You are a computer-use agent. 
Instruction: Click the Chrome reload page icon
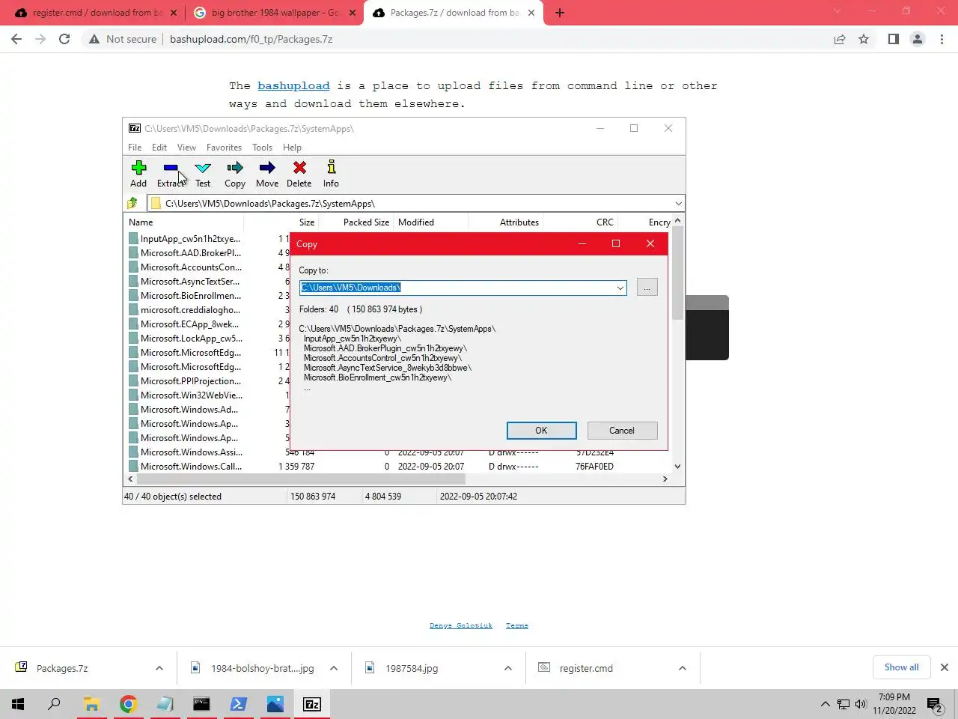(64, 39)
